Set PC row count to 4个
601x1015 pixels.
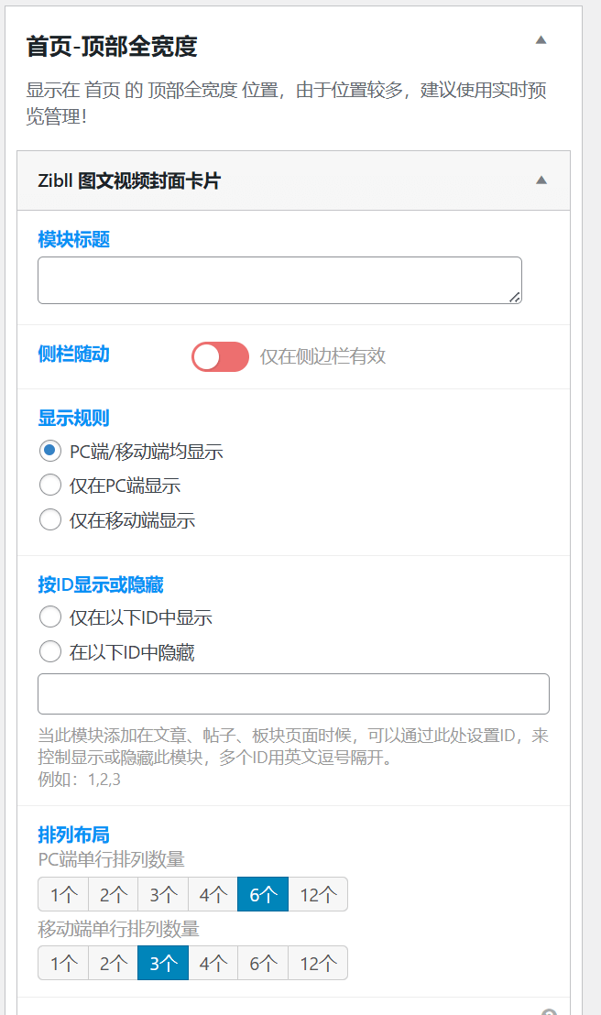pyautogui.click(x=213, y=895)
